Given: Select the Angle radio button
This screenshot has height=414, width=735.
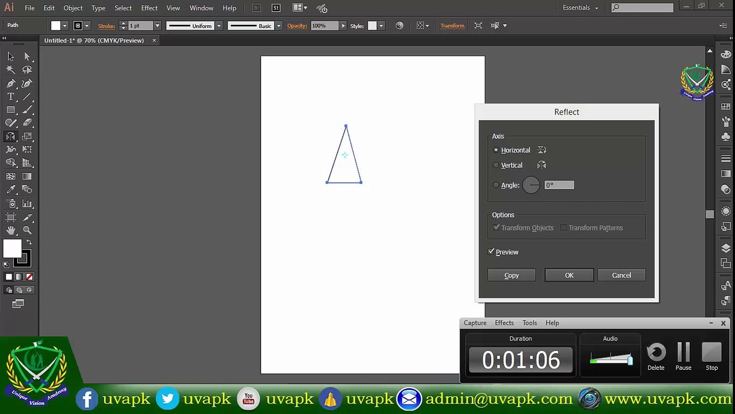Looking at the screenshot, I should click(x=496, y=185).
